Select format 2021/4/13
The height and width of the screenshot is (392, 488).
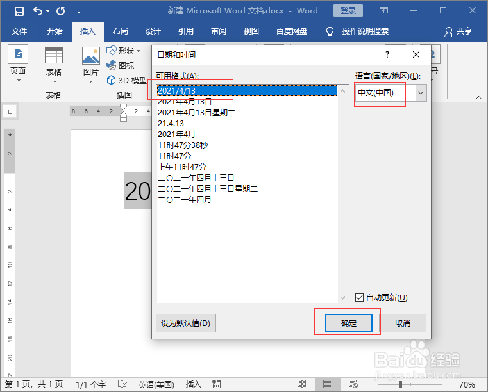(247, 90)
